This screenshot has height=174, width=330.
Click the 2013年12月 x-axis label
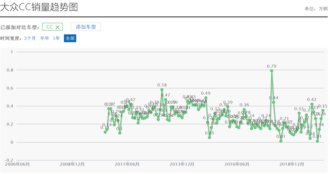click(182, 164)
